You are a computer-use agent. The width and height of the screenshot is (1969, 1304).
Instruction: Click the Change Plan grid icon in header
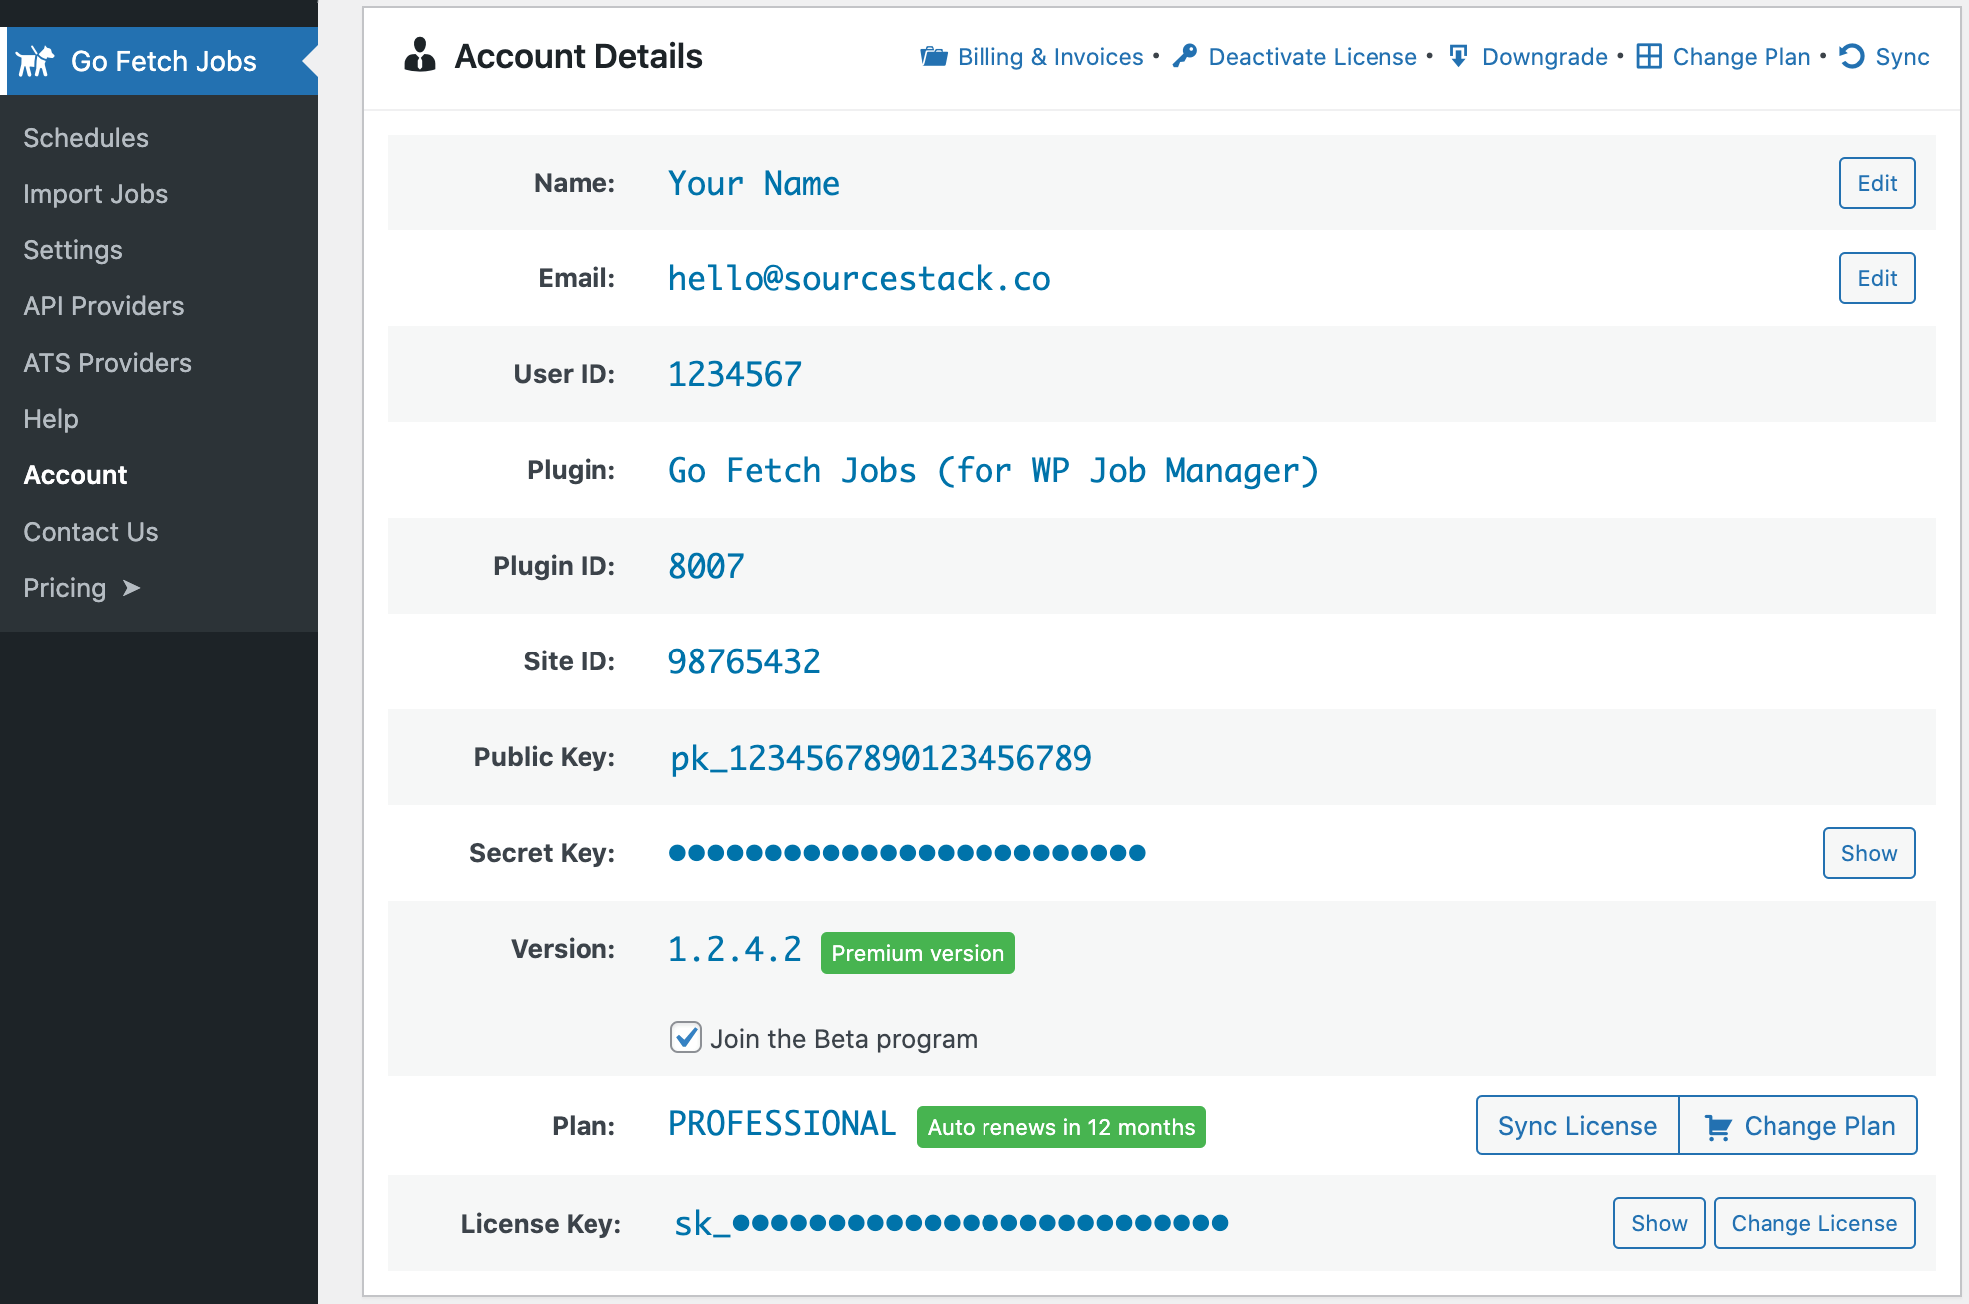(1650, 57)
